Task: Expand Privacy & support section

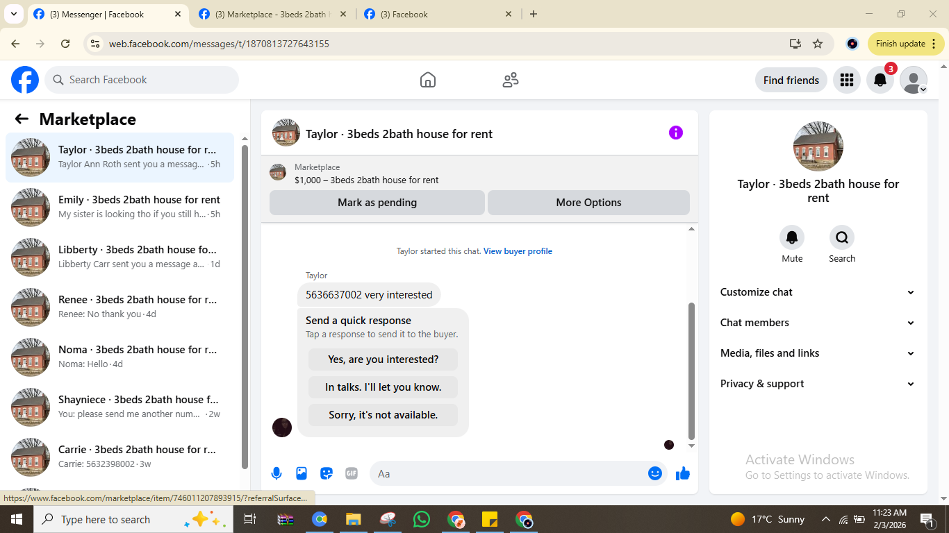Action: (x=818, y=384)
